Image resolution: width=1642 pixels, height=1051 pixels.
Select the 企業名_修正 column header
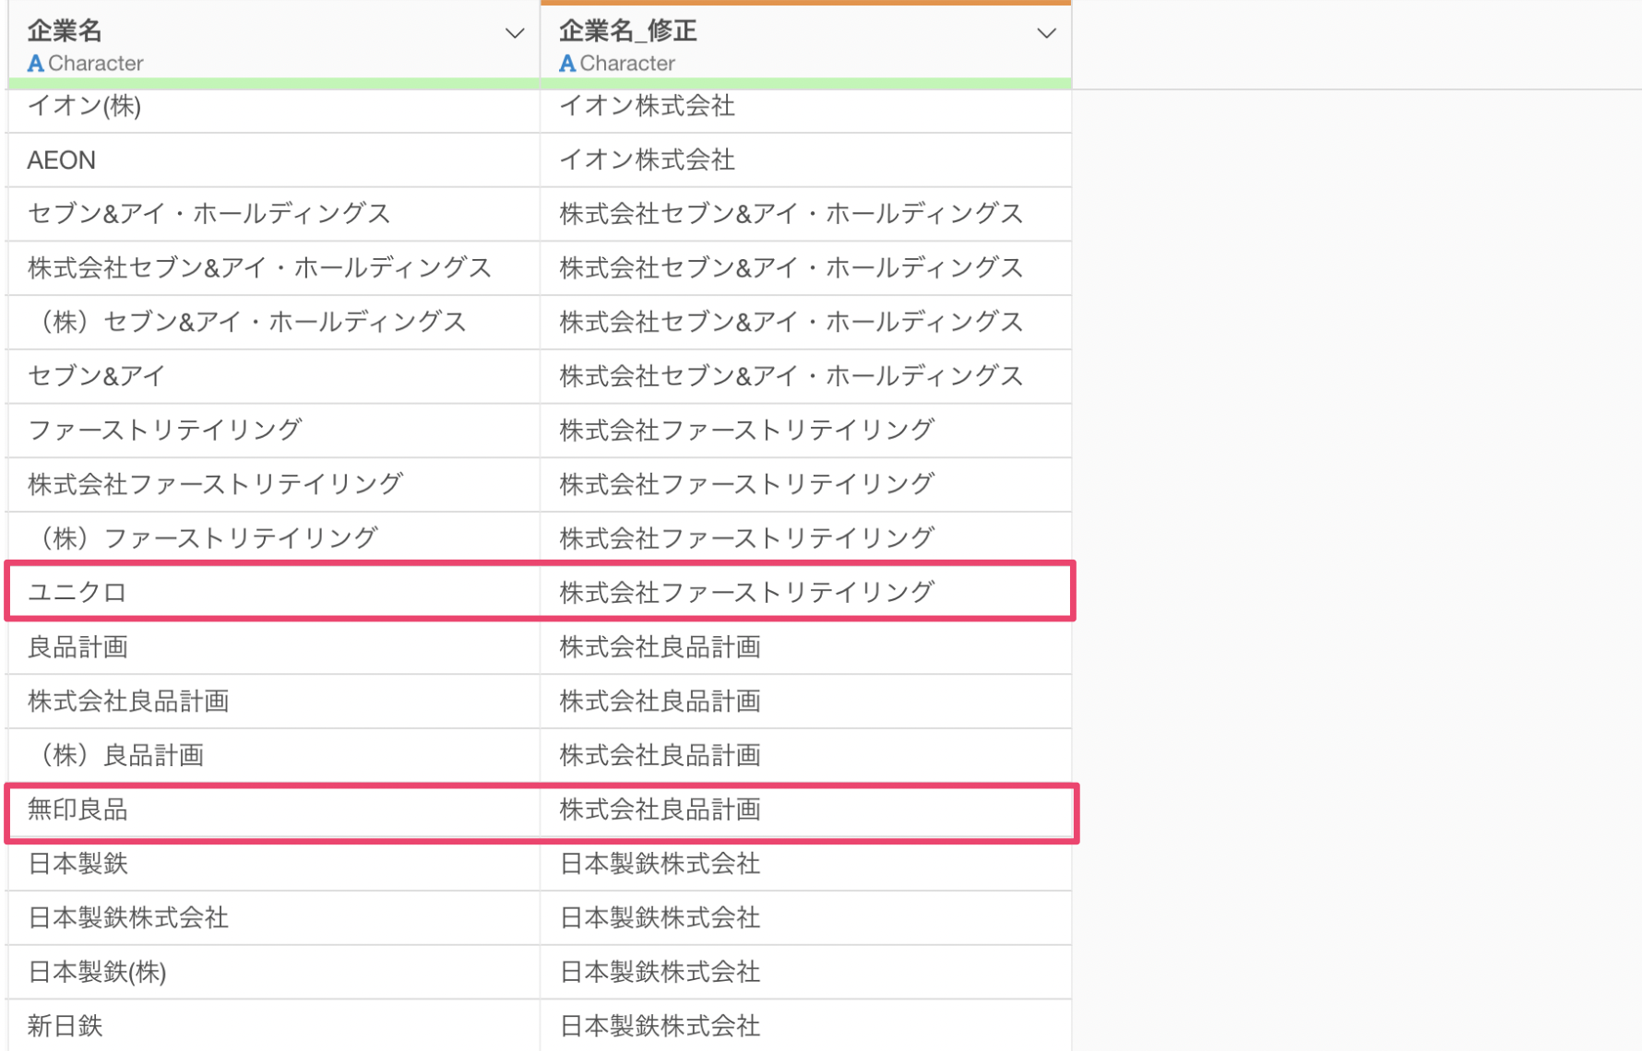(x=627, y=30)
